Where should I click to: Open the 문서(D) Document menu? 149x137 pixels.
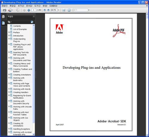(x=29, y=6)
